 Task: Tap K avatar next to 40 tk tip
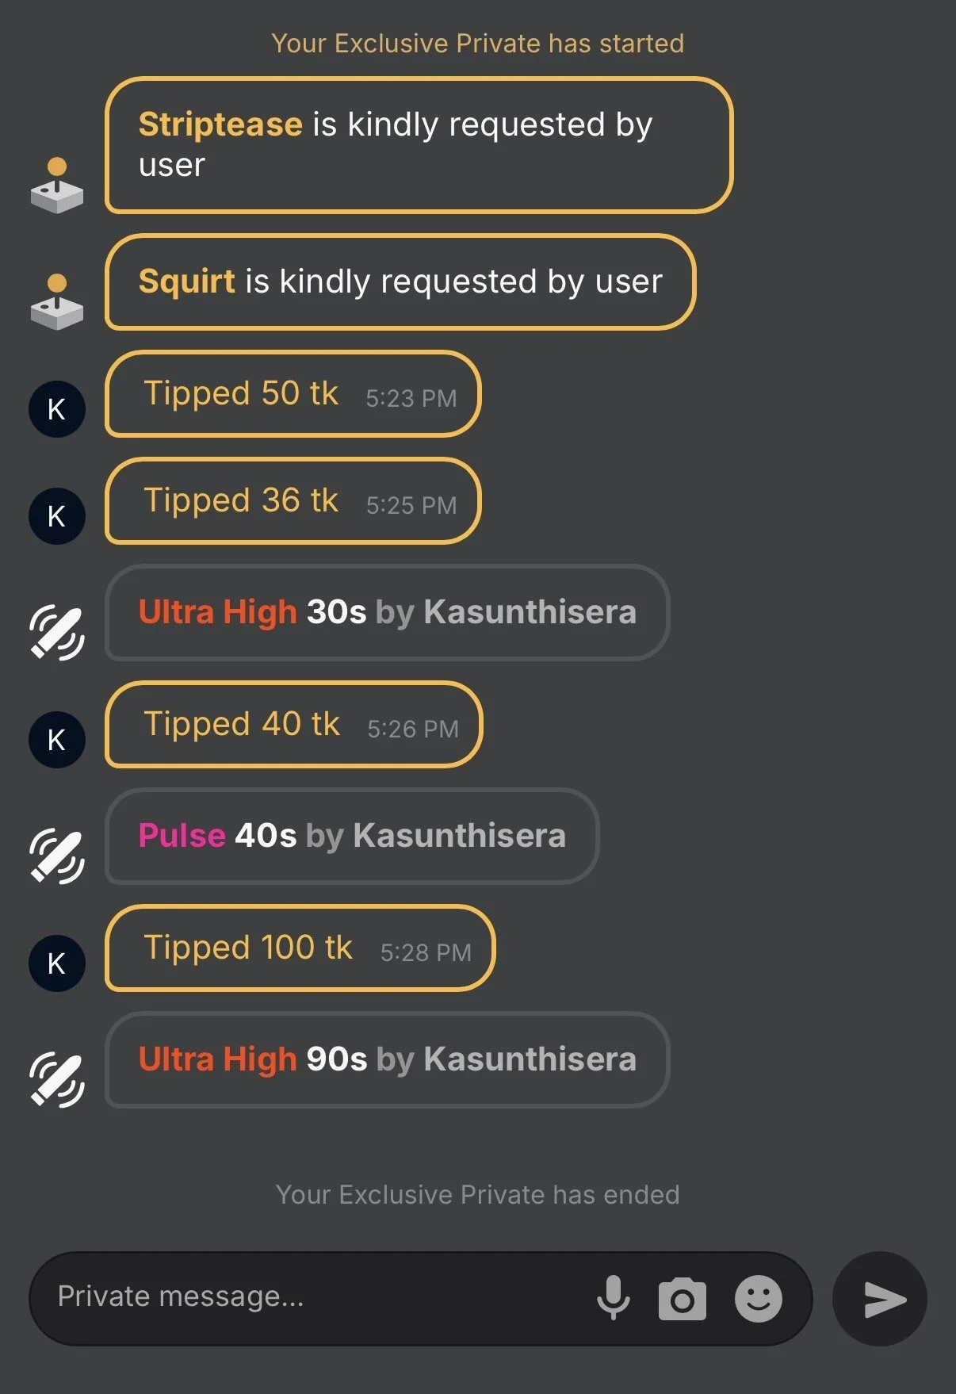57,740
